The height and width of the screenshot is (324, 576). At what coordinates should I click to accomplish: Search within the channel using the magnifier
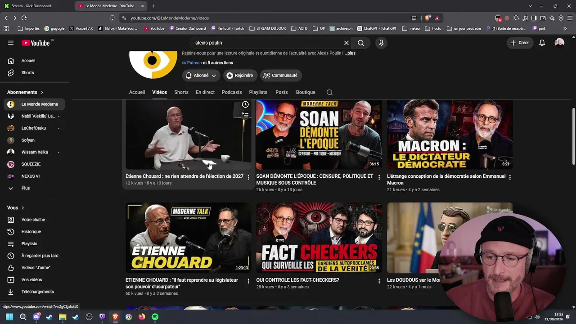tap(330, 92)
